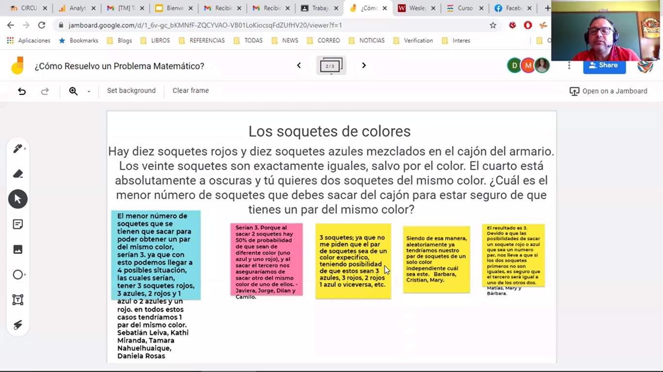
Task: Activate the Select arrow tool
Action: pos(18,199)
